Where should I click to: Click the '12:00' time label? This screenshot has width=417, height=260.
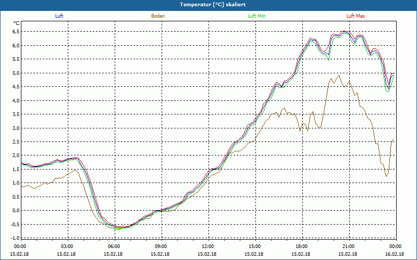pos(207,246)
